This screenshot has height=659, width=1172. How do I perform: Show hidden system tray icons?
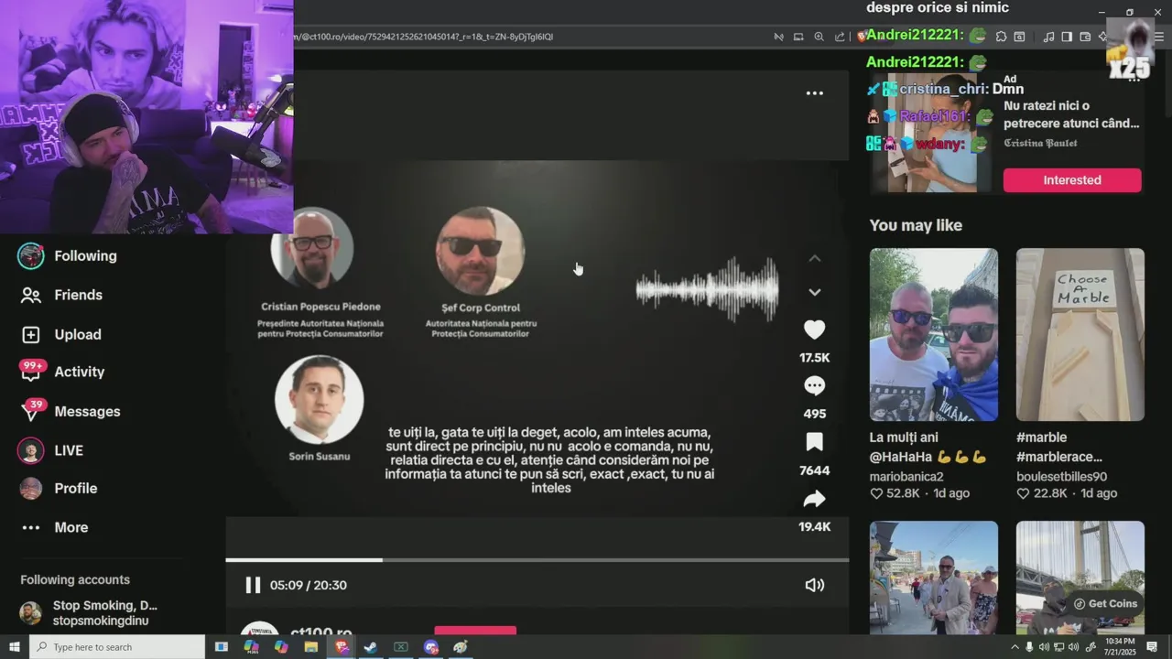click(x=1015, y=647)
